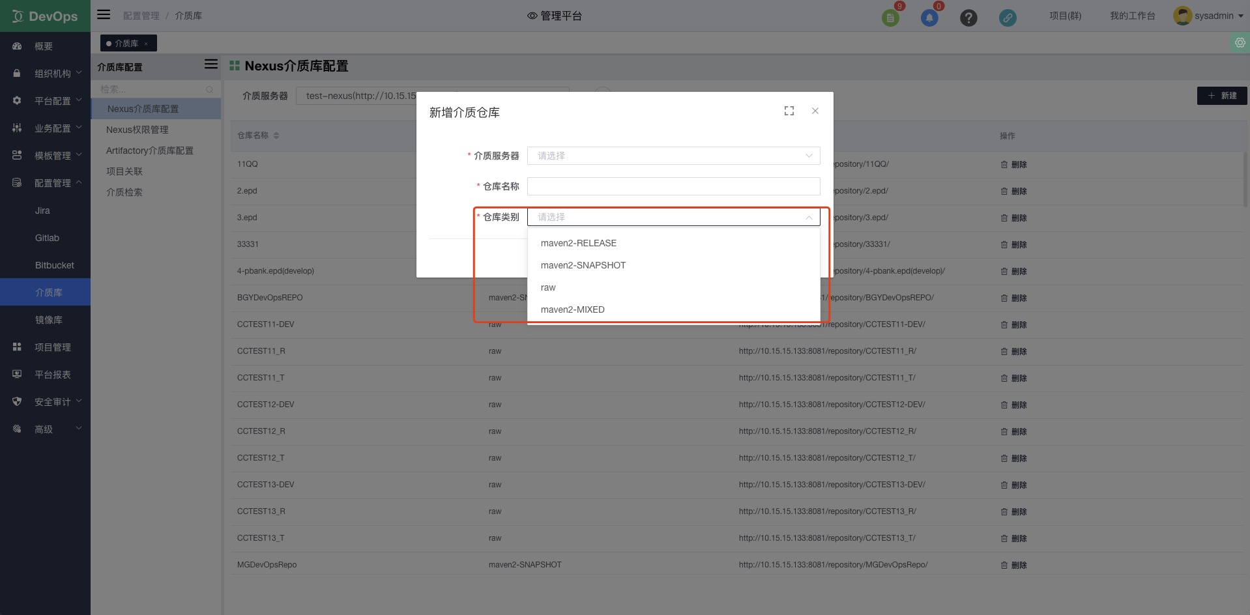Expand 组织机构 sidebar menu

tap(45, 74)
